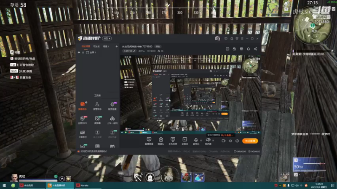
Task: Edit the 永劫无间 game category tag
Action: [129, 51]
